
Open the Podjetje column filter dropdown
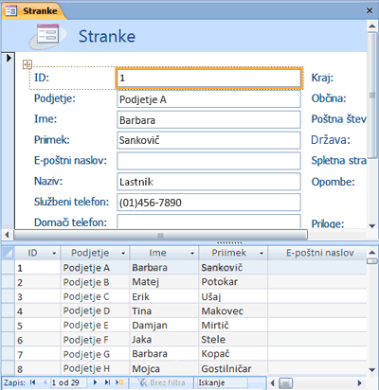point(123,253)
